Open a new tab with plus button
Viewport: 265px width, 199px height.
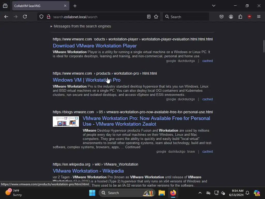tap(75, 6)
